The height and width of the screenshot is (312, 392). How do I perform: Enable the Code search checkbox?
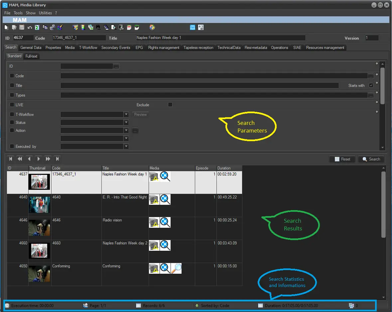12,76
